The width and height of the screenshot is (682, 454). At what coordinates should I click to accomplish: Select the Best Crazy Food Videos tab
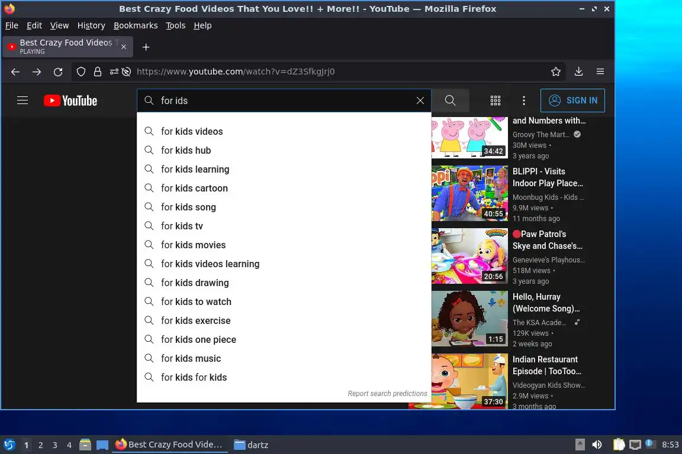(x=68, y=47)
